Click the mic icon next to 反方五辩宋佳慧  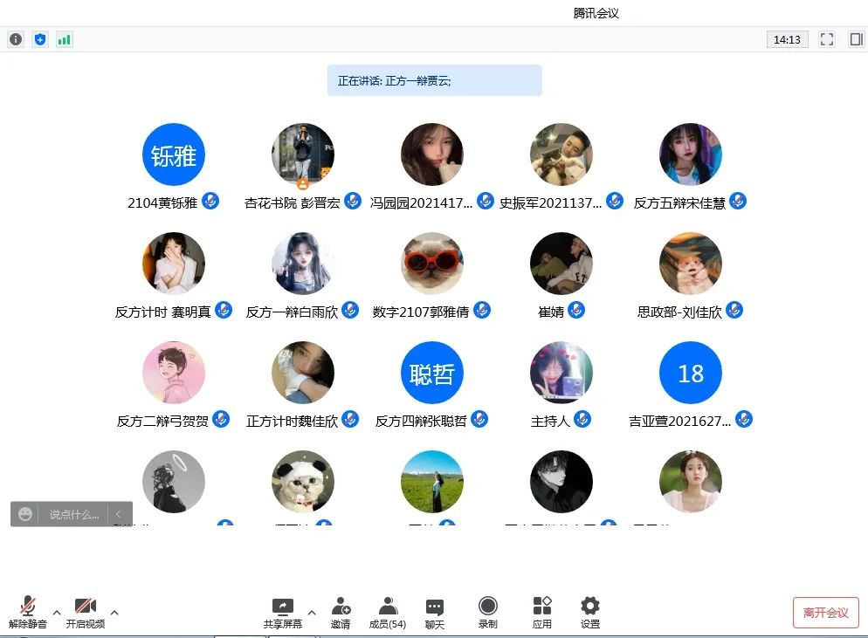[x=738, y=201]
